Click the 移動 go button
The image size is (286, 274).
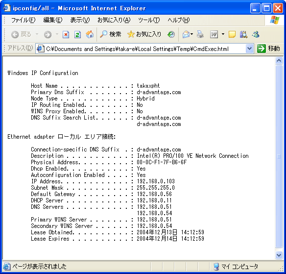(268, 49)
